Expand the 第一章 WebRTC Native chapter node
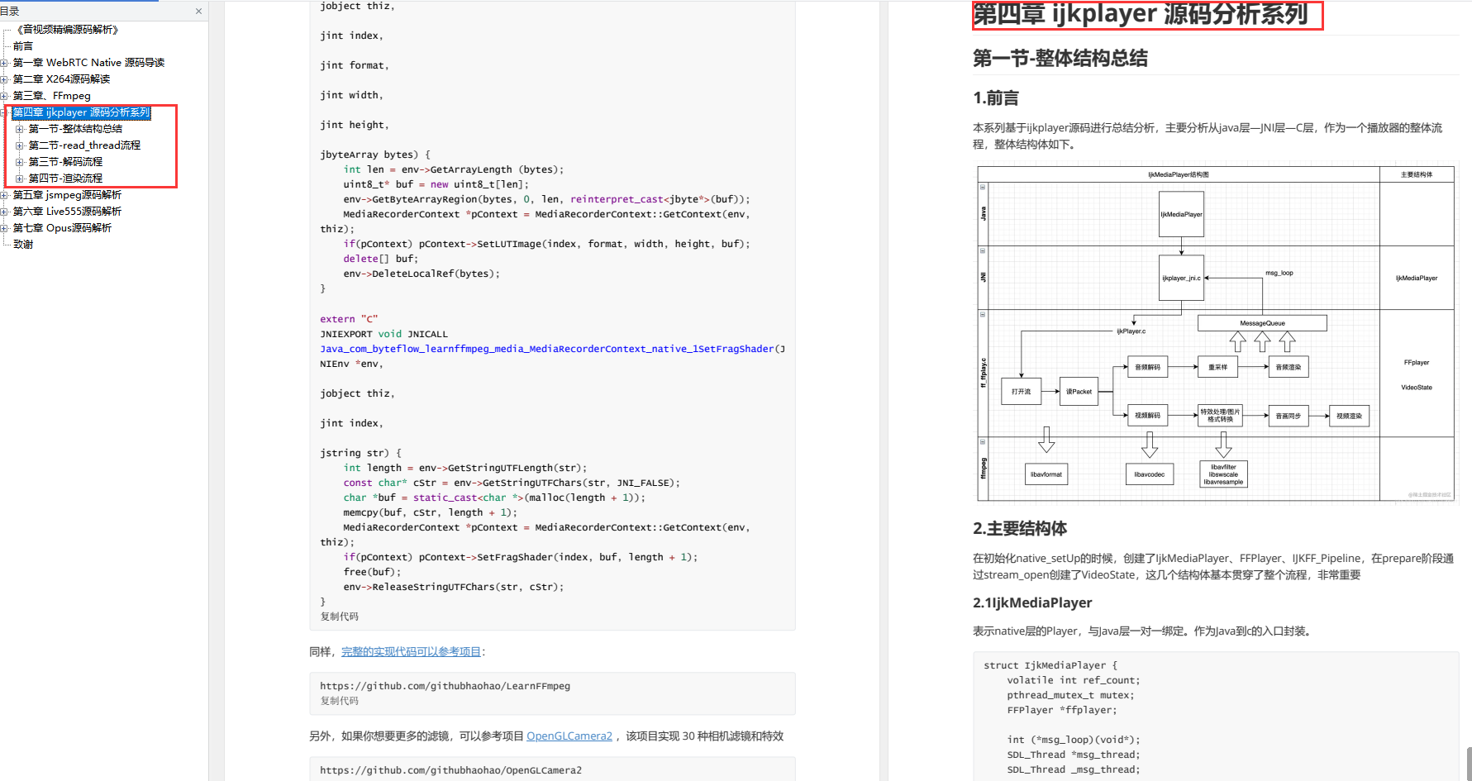 [4, 63]
